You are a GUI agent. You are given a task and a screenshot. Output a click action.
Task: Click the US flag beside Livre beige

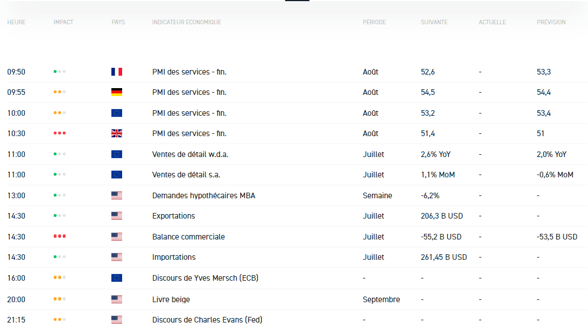(x=116, y=299)
